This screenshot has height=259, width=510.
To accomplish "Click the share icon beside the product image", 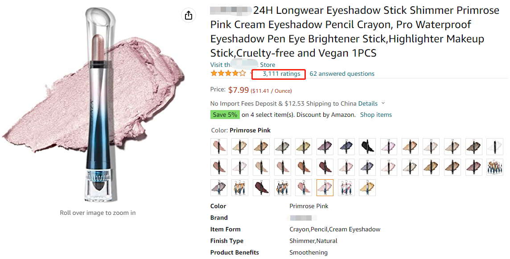I will tap(189, 15).
